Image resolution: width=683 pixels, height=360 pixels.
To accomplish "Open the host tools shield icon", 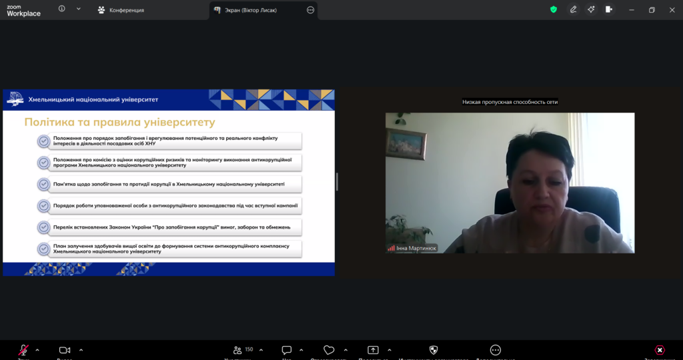I will coord(434,350).
